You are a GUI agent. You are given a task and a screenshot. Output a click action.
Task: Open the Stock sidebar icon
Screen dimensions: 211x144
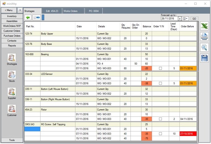point(12,75)
